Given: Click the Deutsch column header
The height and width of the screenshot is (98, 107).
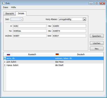Looking at the screenshot, I should (x=79, y=55).
